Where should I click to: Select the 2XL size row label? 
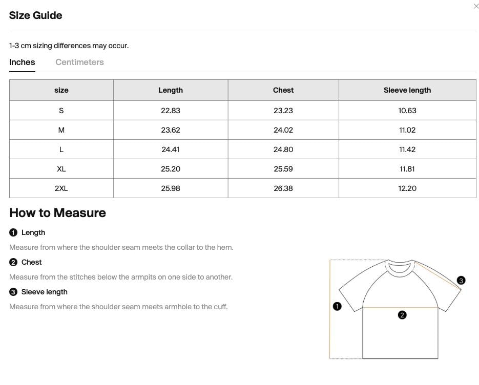(61, 188)
